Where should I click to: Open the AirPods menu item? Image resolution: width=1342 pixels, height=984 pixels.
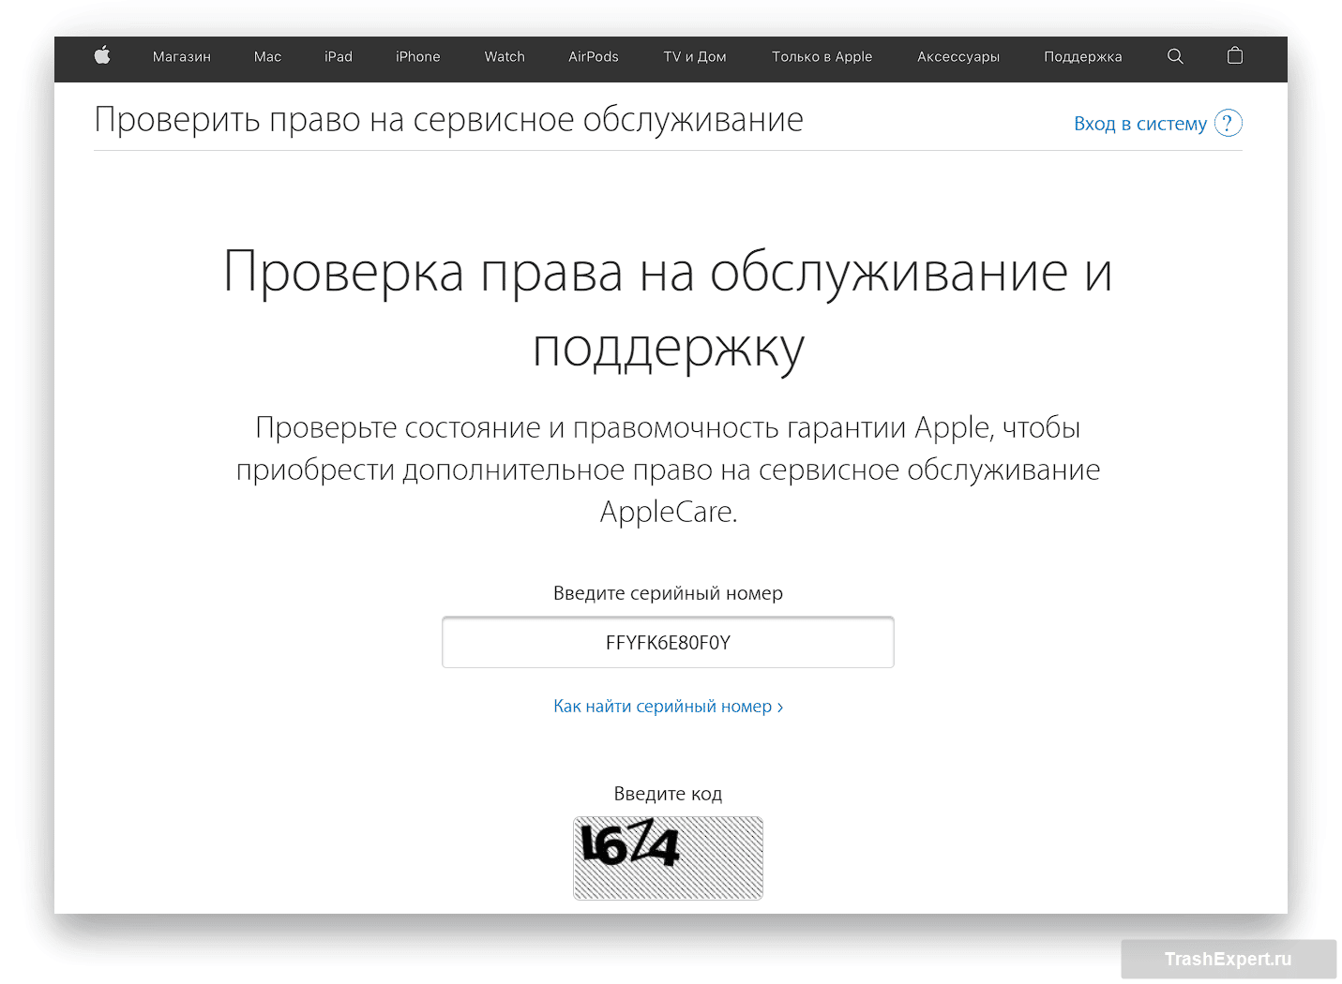pyautogui.click(x=594, y=57)
